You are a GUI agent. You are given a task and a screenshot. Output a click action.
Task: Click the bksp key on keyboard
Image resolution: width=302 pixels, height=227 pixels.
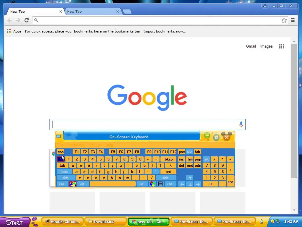168,159
